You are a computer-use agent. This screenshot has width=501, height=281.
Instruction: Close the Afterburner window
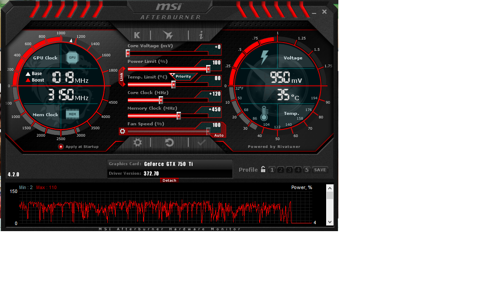324,12
